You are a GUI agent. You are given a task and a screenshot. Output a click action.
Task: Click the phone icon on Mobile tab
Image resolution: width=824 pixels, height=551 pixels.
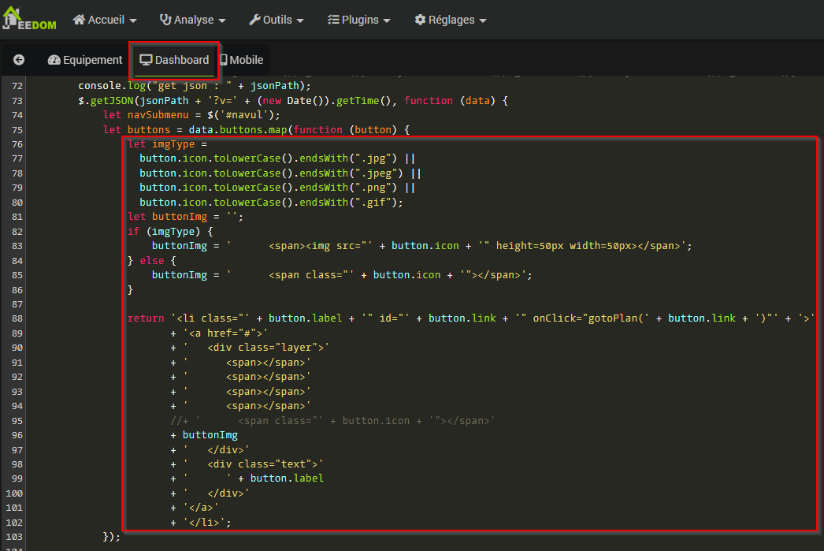coord(224,60)
